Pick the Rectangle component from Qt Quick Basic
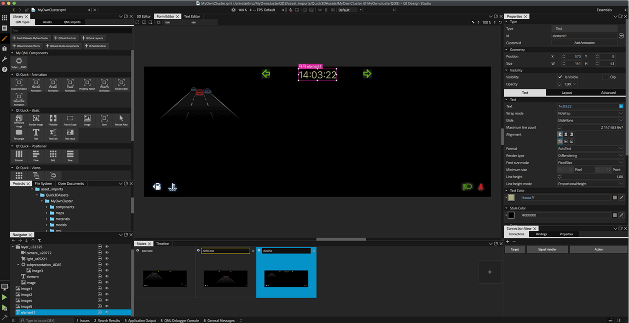 coord(19,133)
